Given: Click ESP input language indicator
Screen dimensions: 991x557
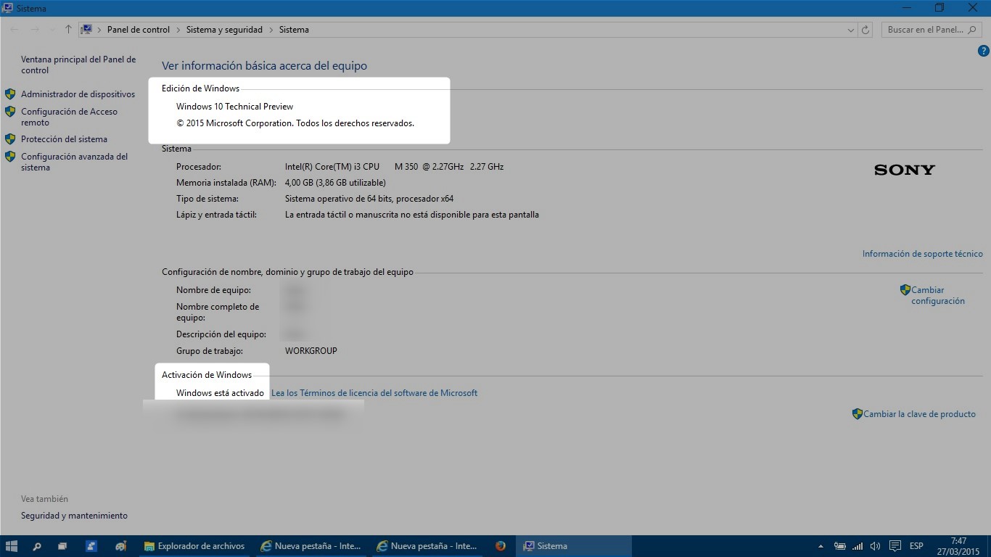Looking at the screenshot, I should (x=916, y=546).
